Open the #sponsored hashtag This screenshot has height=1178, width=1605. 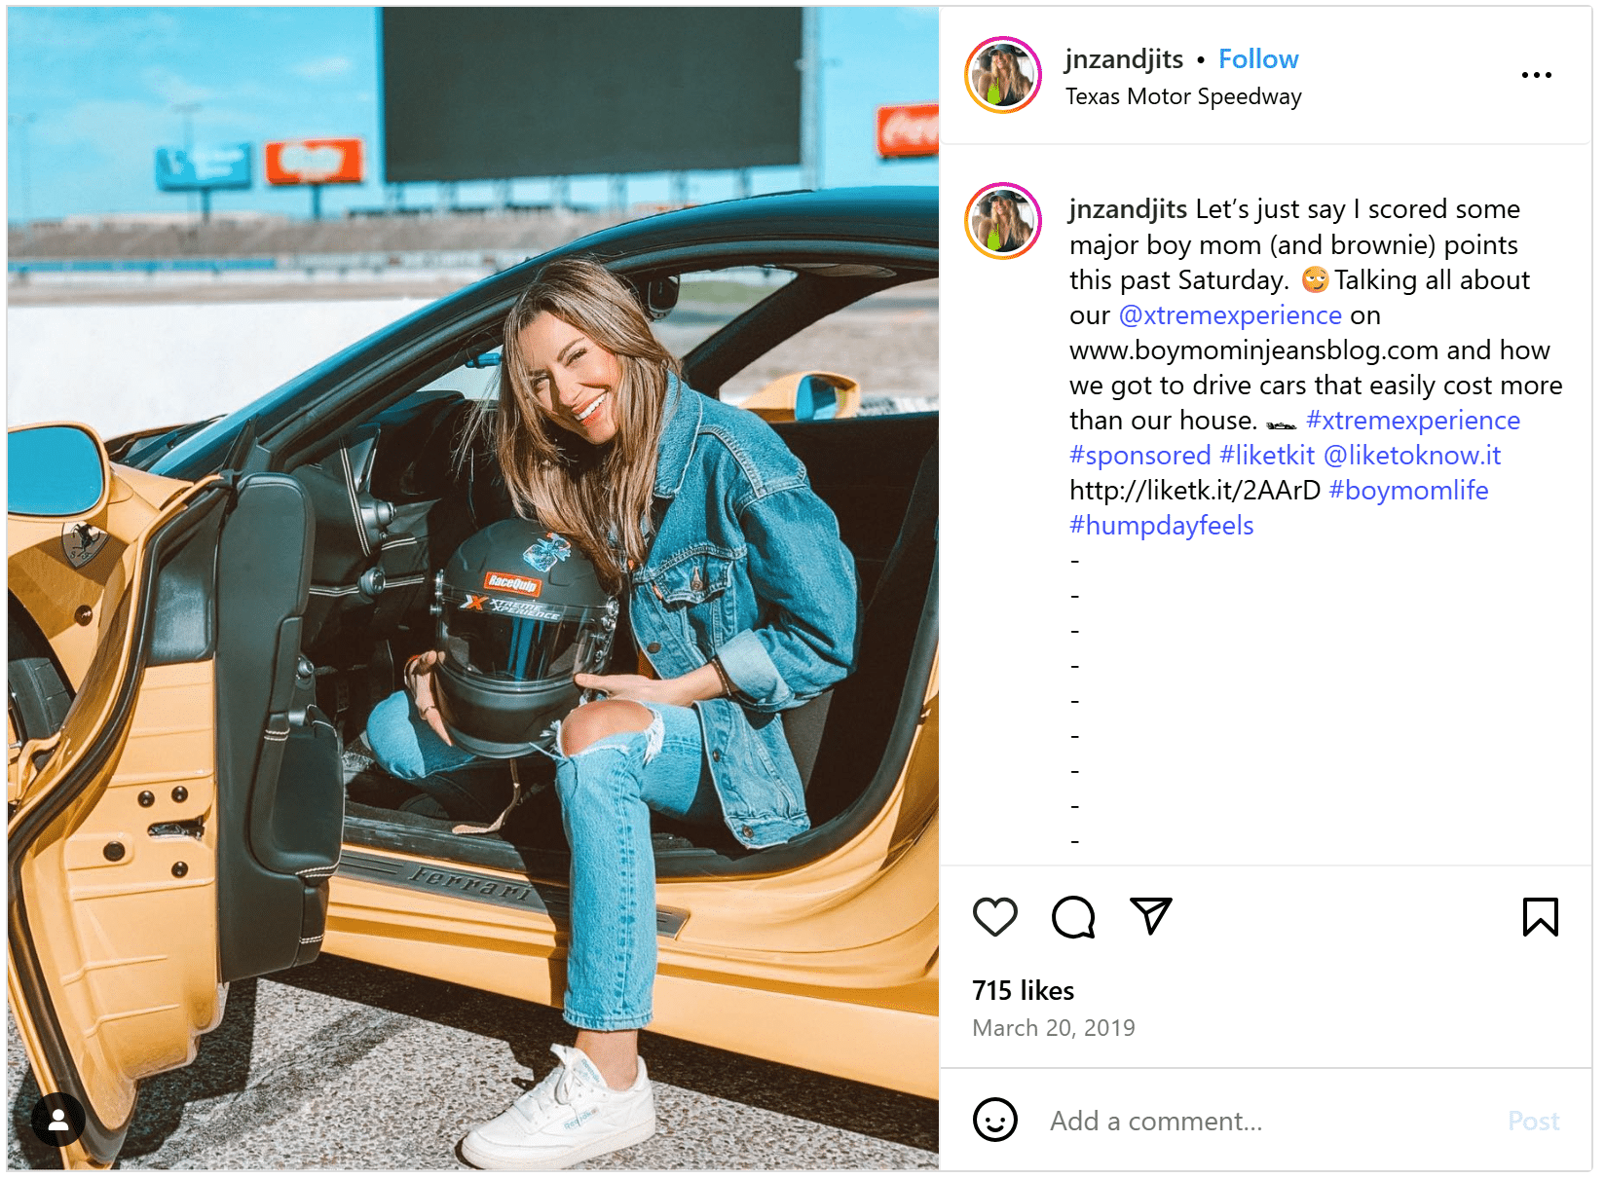[x=1139, y=456]
